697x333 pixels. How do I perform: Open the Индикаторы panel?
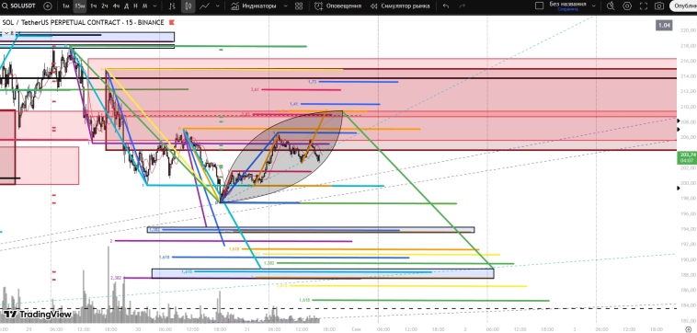pos(254,6)
